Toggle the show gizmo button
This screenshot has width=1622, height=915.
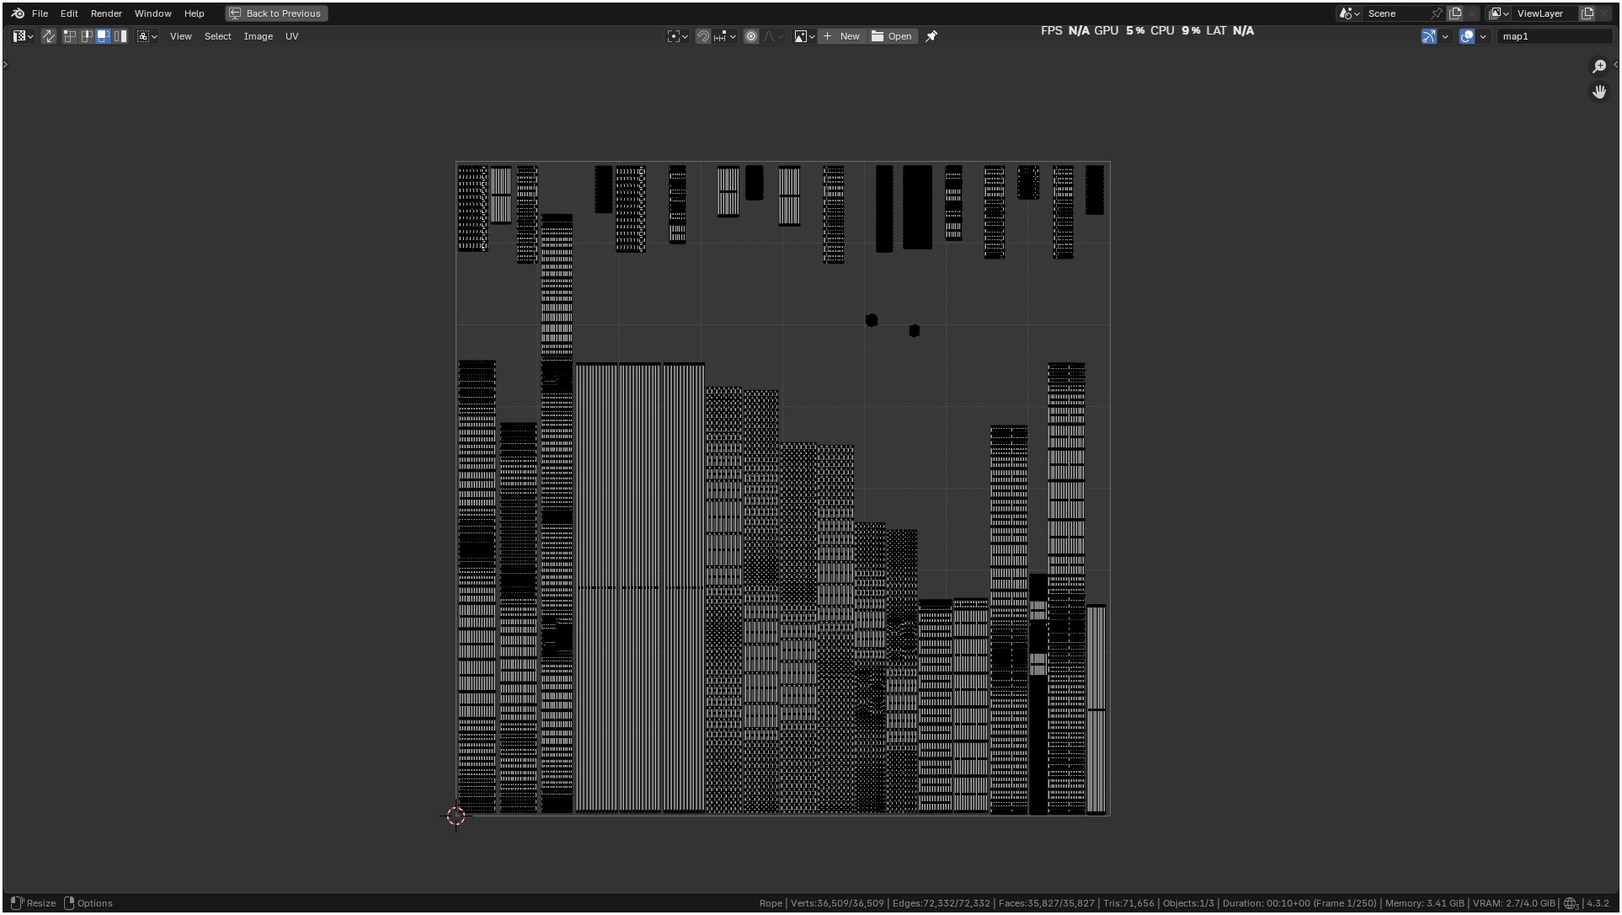pos(1428,36)
